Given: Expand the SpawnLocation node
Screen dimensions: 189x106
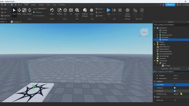Looking at the screenshot, I should (157, 35).
